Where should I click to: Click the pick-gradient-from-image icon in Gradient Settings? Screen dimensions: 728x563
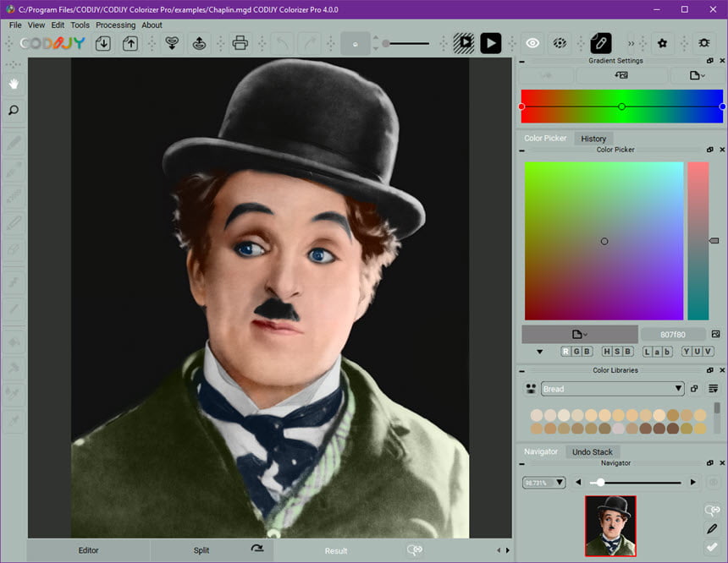click(x=621, y=75)
